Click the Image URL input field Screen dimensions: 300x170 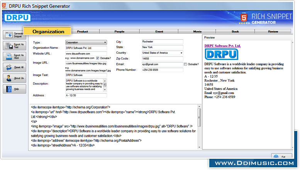86,63
